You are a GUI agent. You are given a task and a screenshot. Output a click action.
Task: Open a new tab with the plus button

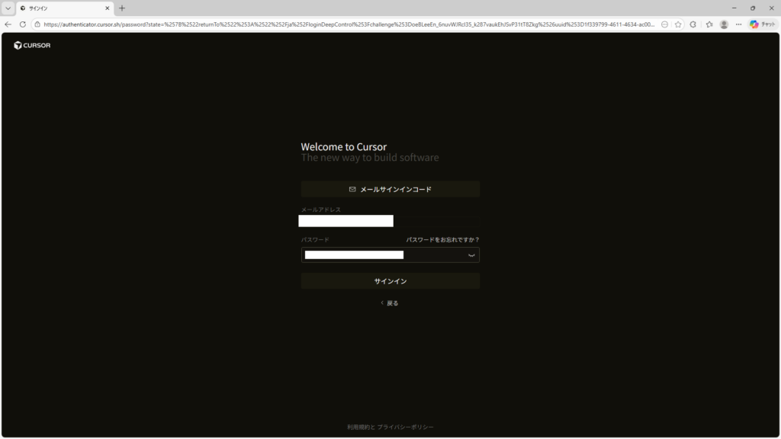click(122, 8)
